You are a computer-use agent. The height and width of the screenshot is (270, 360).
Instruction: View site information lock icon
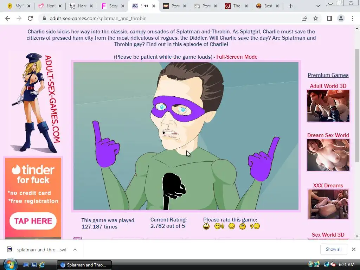44,18
